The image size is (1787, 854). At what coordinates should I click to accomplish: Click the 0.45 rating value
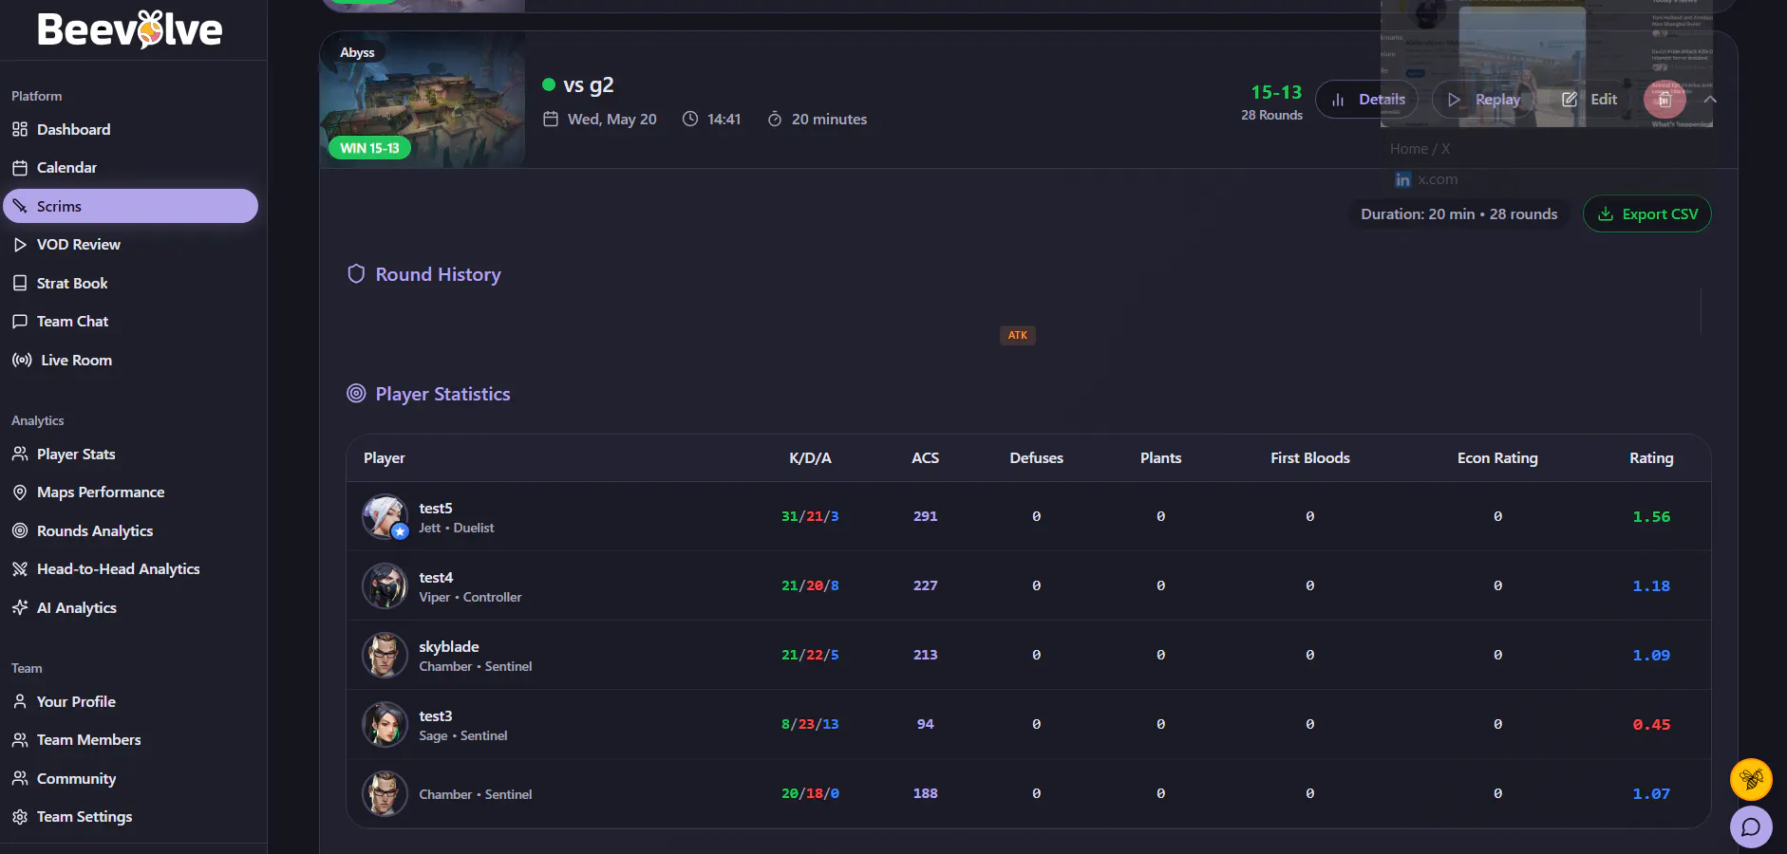click(x=1651, y=725)
